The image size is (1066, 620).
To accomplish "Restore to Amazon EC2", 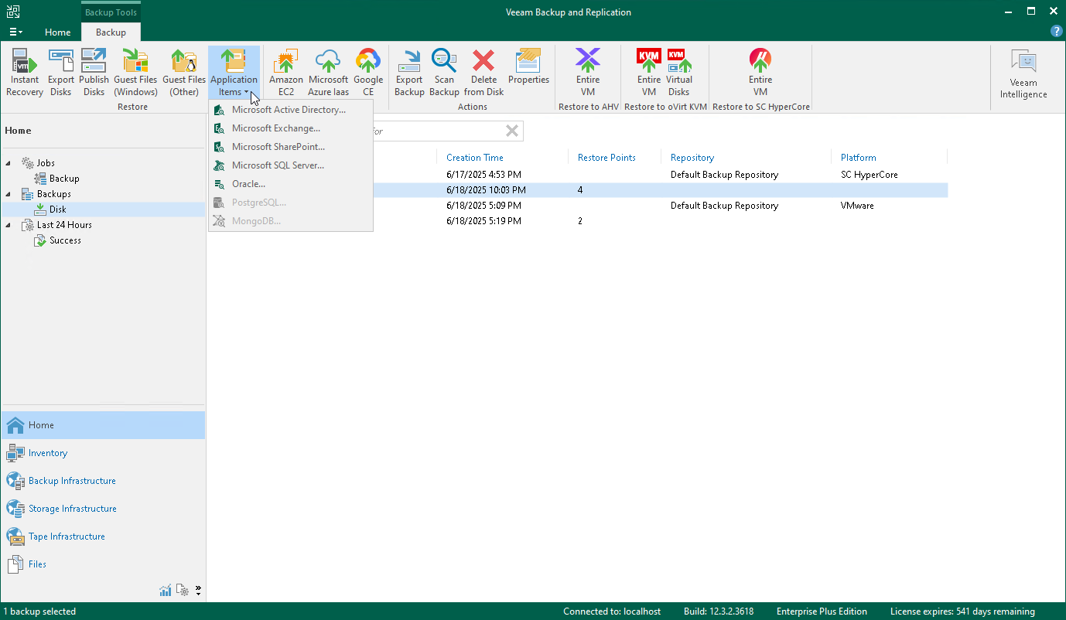I will (x=286, y=73).
